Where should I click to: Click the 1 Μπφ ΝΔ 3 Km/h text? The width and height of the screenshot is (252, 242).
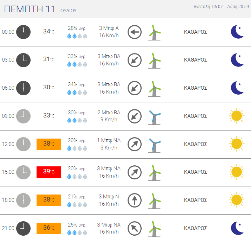pyautogui.click(x=109, y=144)
